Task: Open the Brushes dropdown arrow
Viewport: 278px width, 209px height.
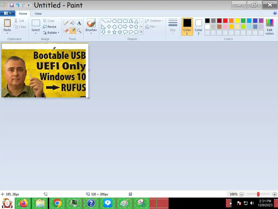Action: click(x=91, y=33)
